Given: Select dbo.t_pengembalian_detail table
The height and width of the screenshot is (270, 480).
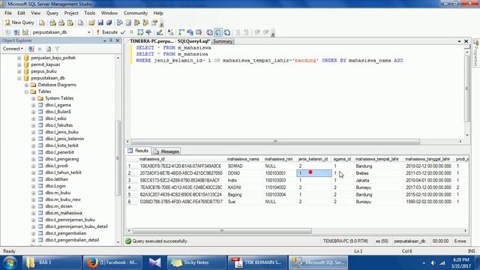Looking at the screenshot, I should click(x=72, y=240).
